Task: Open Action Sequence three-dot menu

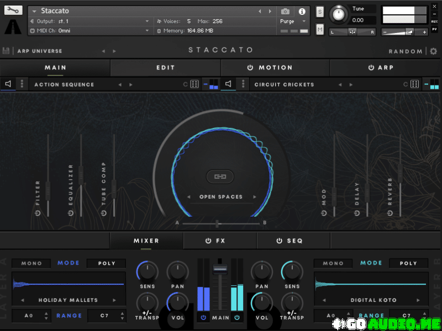Action: 22,84
